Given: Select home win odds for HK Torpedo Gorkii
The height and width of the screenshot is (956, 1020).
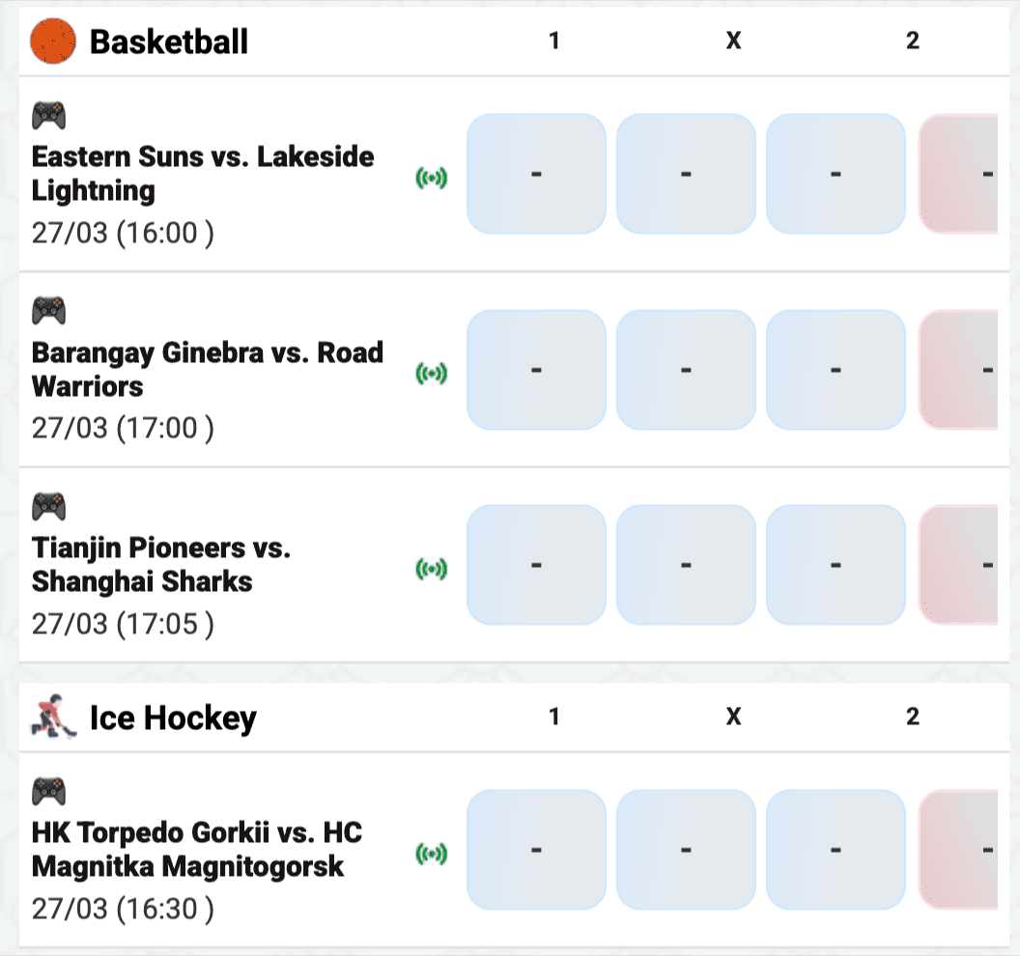Looking at the screenshot, I should [536, 850].
